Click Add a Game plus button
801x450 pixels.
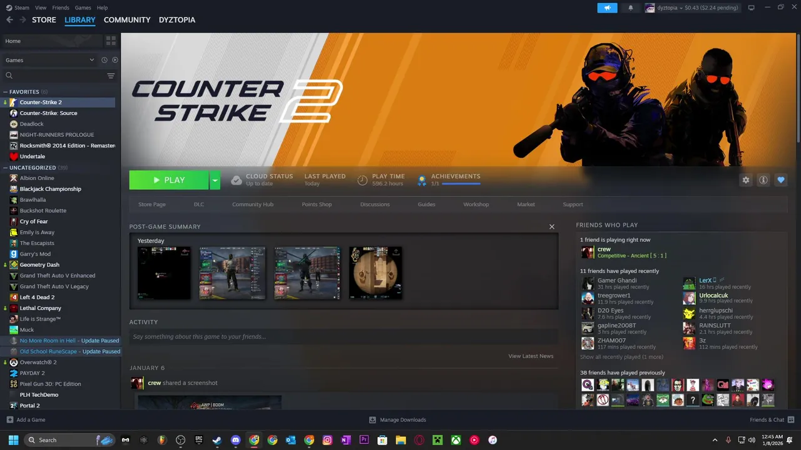[x=26, y=420]
